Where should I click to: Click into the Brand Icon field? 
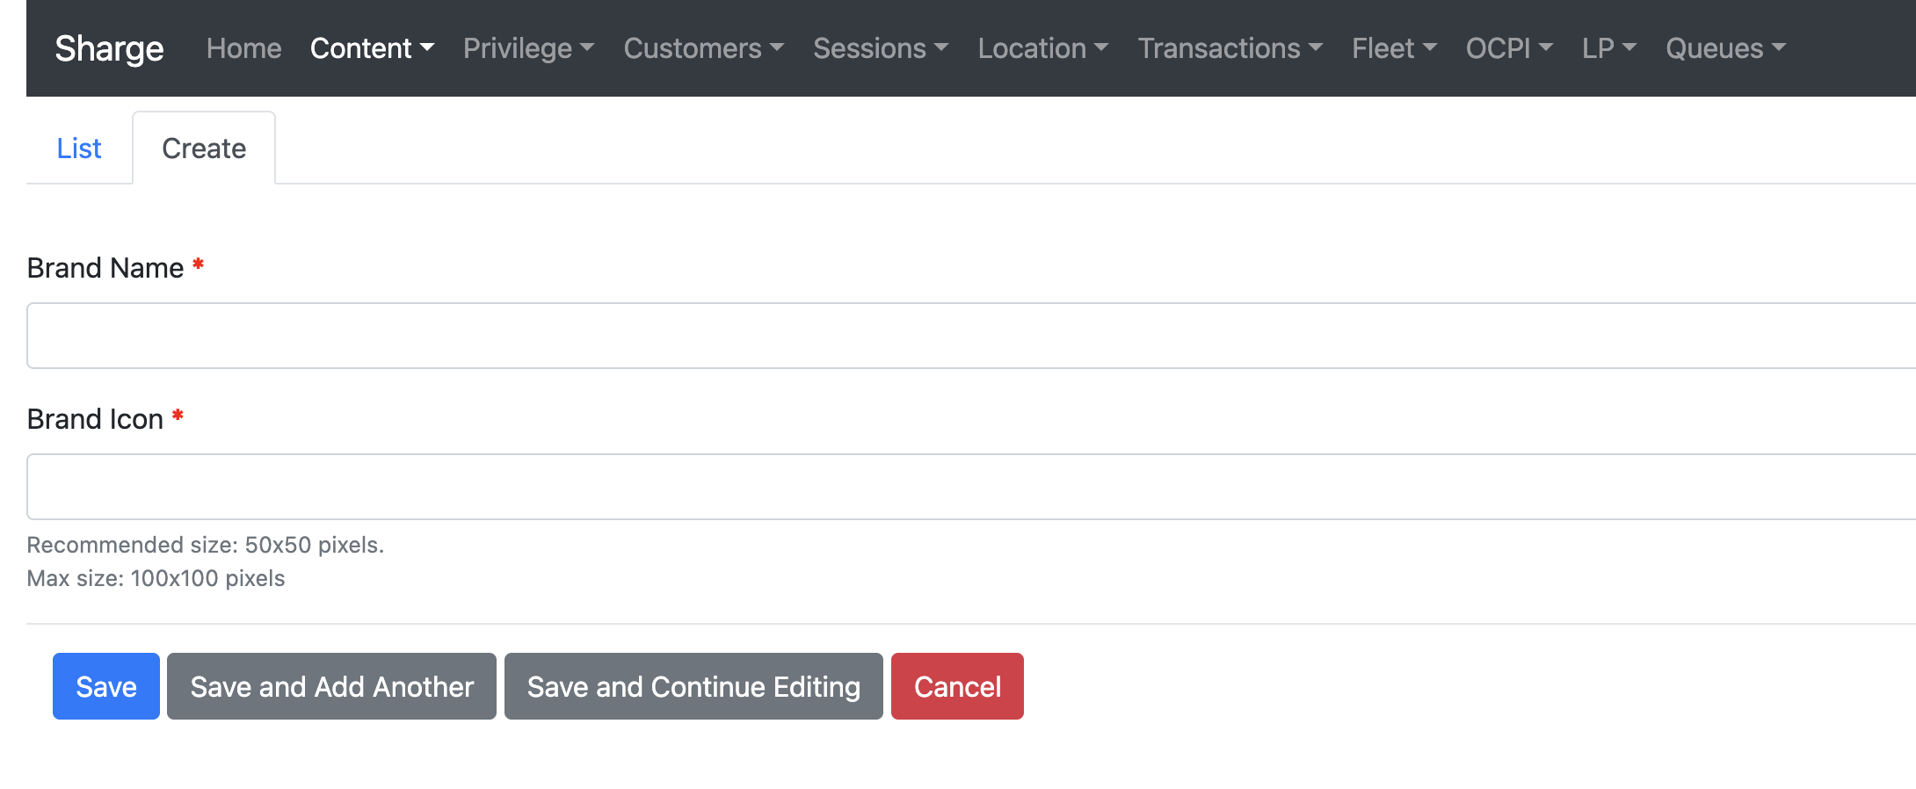(x=967, y=487)
